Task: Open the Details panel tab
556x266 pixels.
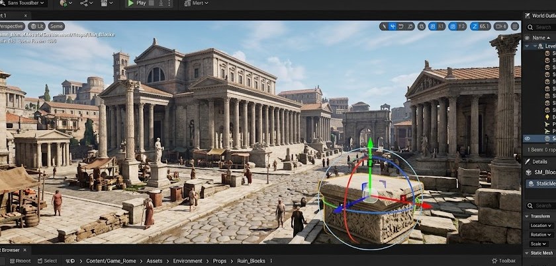Action: click(537, 162)
